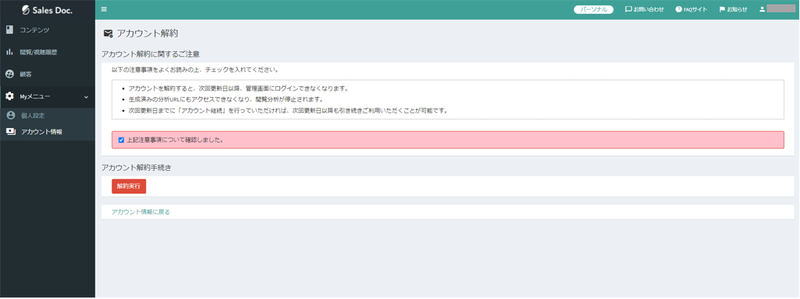Click the 個人設定 person icon
This screenshot has width=800, height=299.
click(10, 115)
